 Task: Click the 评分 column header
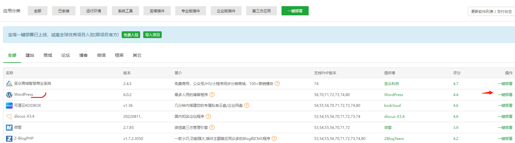(x=456, y=73)
